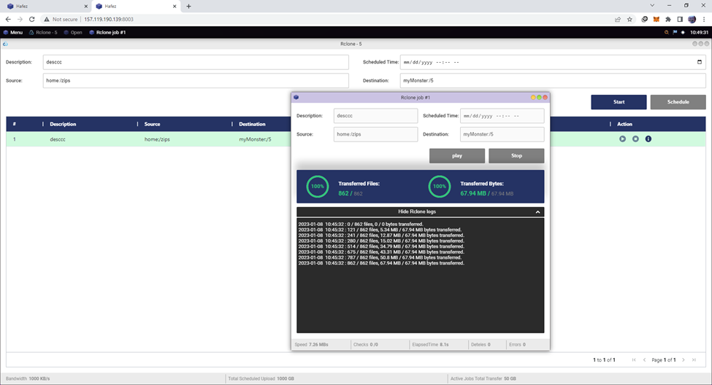
Task: Click the gray Schedule button
Action: (678, 102)
